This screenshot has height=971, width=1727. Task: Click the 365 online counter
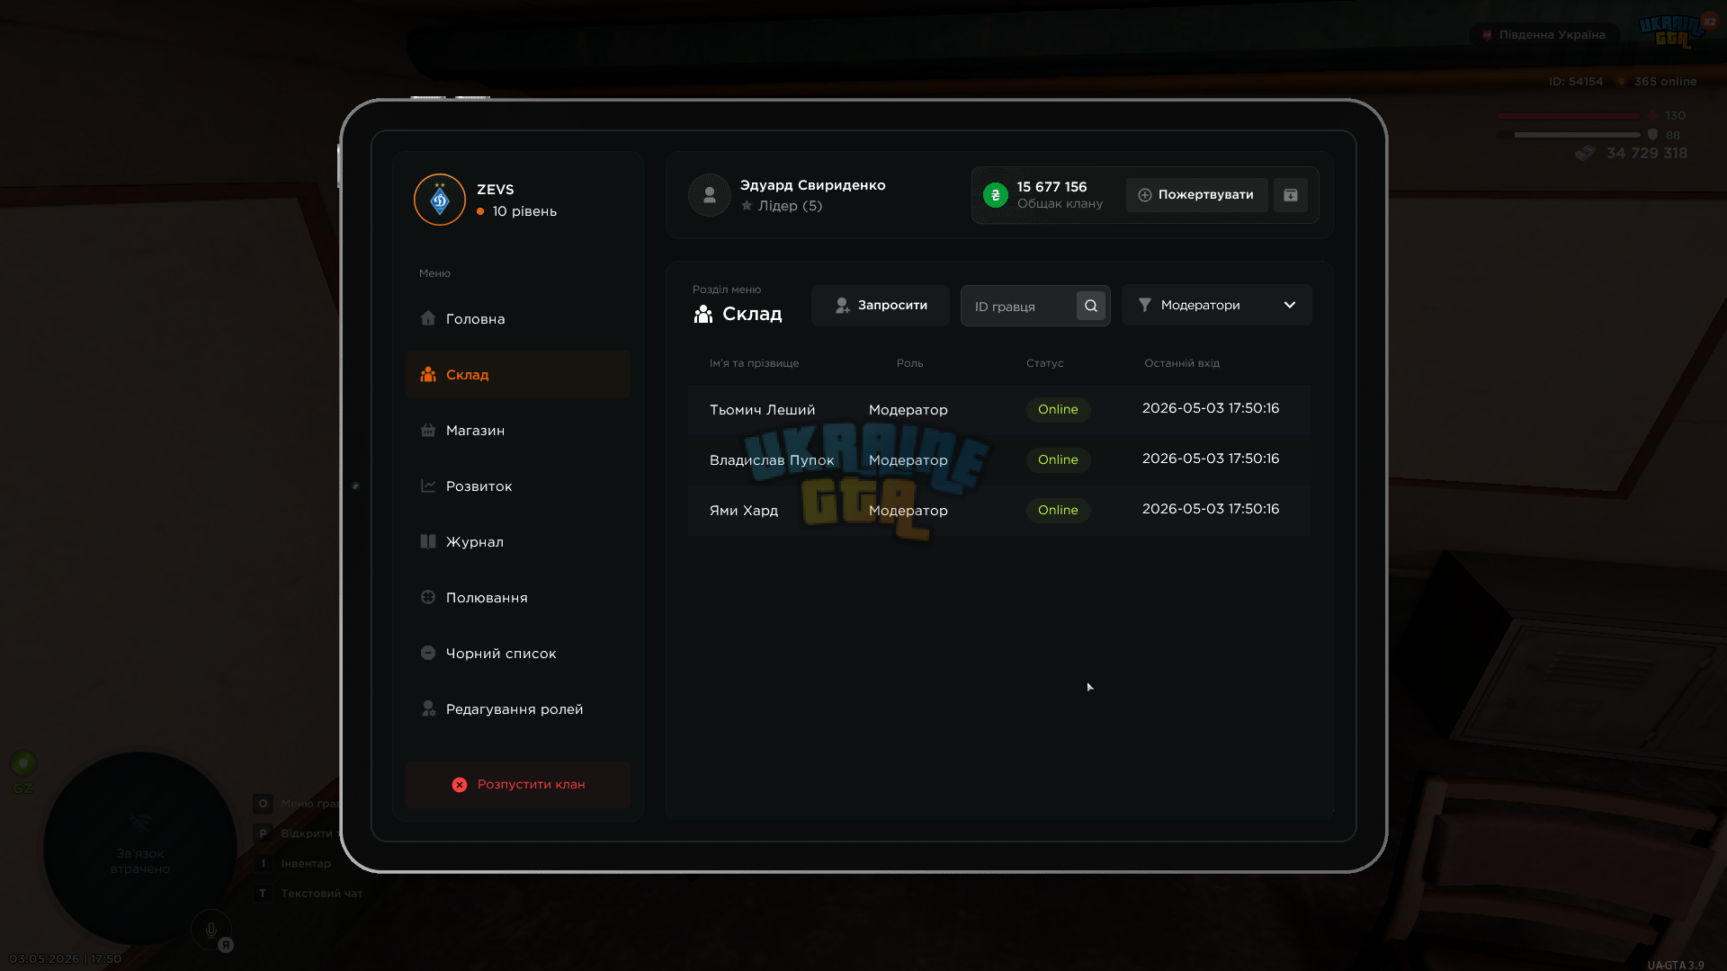(x=1665, y=82)
